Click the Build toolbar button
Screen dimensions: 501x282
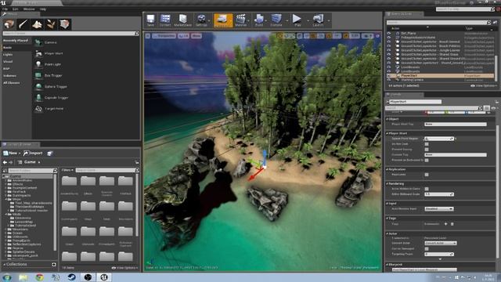[x=259, y=20]
